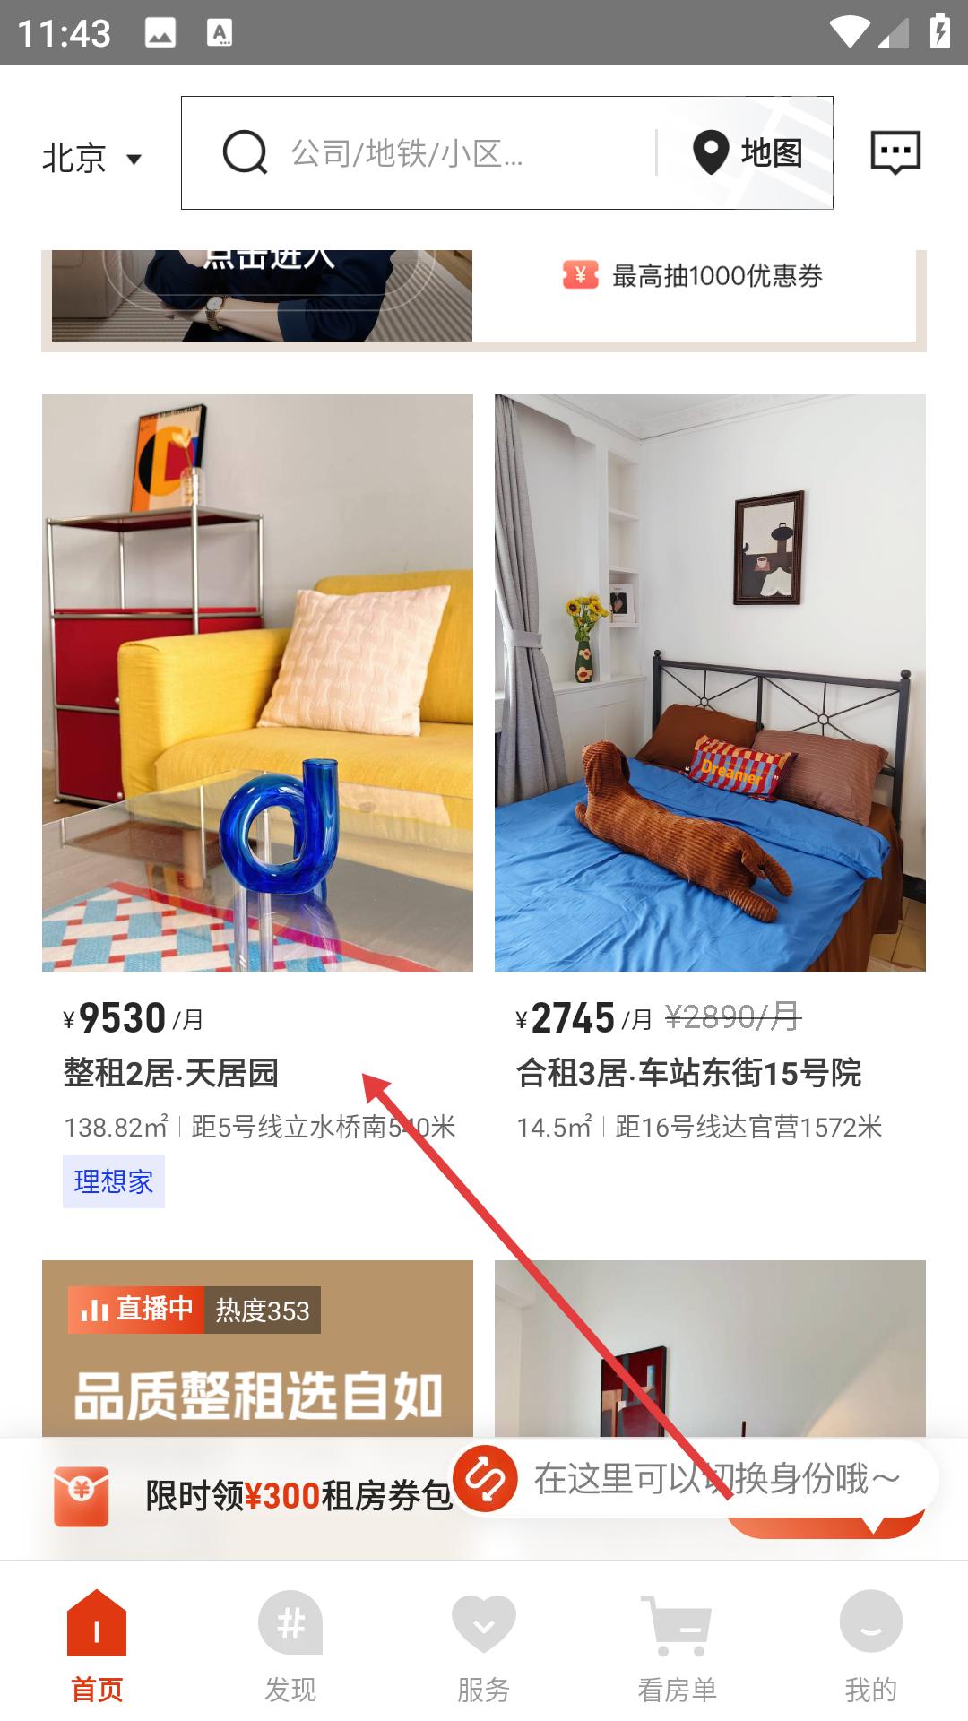Go to the 首页 home tab
The height and width of the screenshot is (1721, 968).
coord(97,1647)
